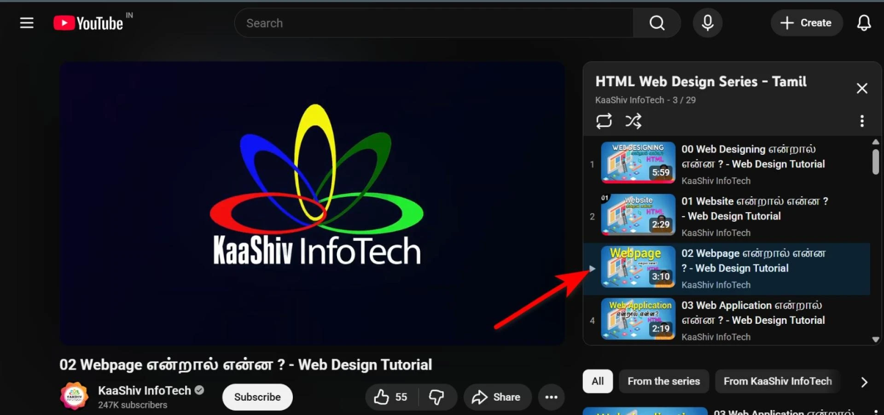Select From KaaShiv InfoTech chip

tap(778, 381)
